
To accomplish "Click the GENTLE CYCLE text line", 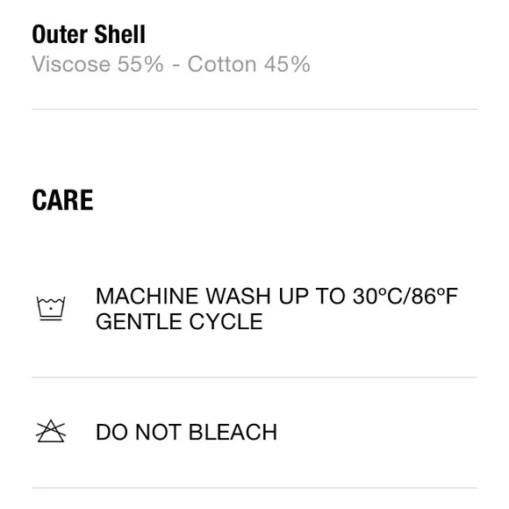I will tap(179, 321).
